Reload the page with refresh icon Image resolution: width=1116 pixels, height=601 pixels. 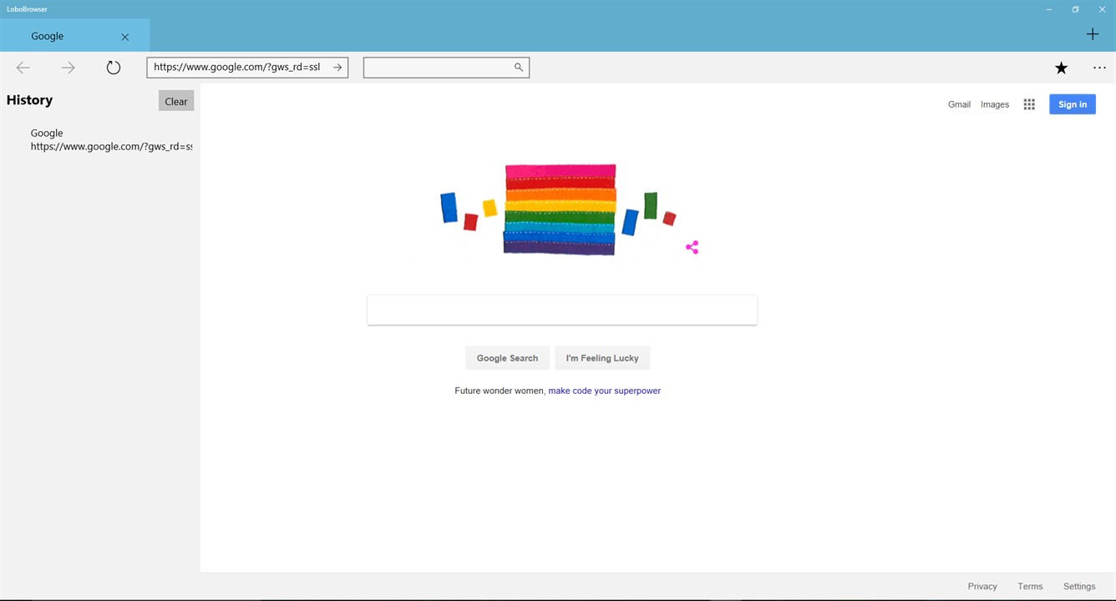coord(114,68)
